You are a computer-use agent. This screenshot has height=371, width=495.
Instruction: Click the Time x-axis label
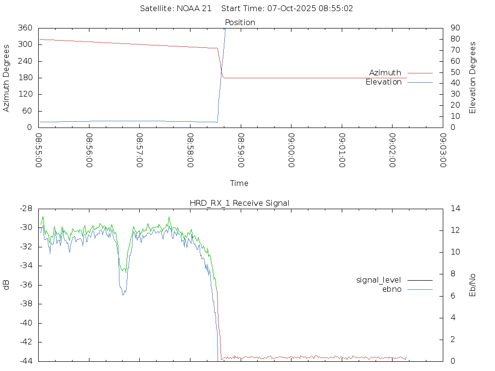pos(239,184)
